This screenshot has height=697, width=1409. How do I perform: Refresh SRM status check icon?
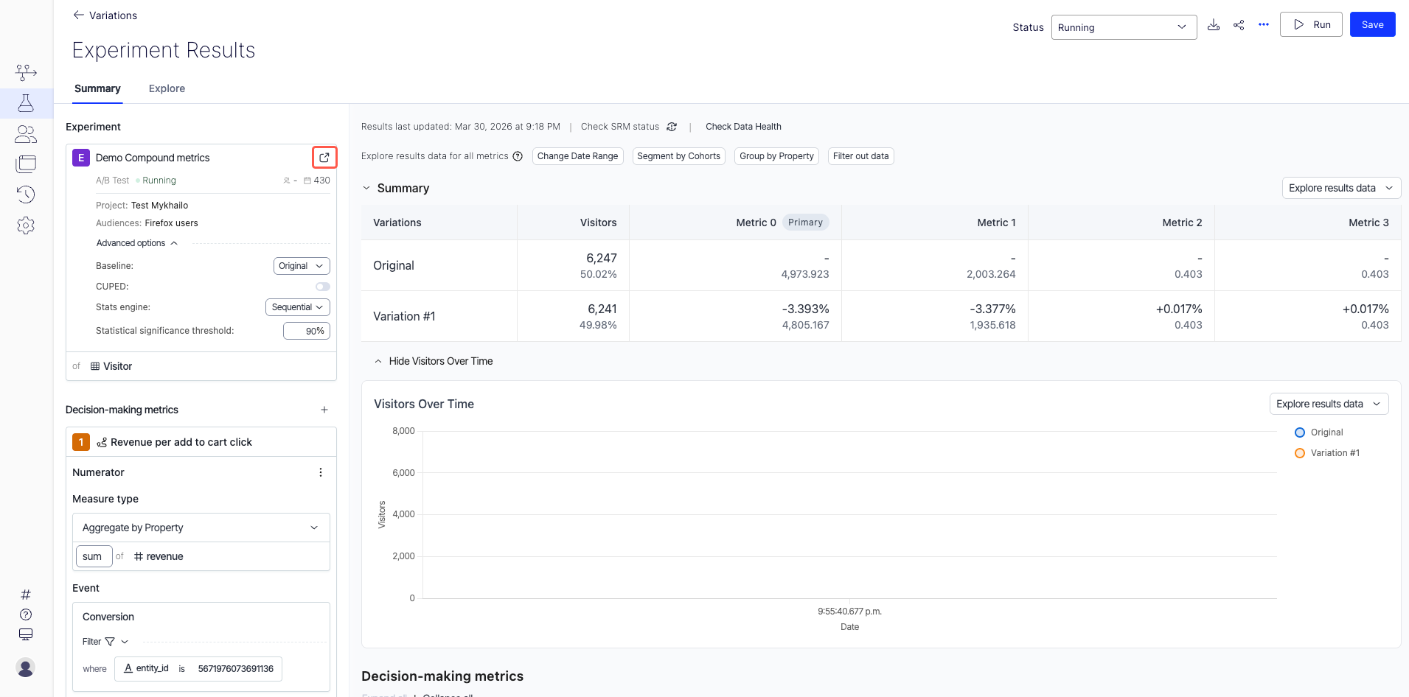tap(672, 127)
